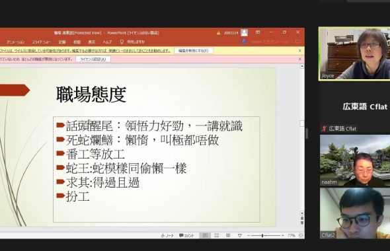
Task: Dismiss the pink license warning bar
Action: click(x=299, y=59)
